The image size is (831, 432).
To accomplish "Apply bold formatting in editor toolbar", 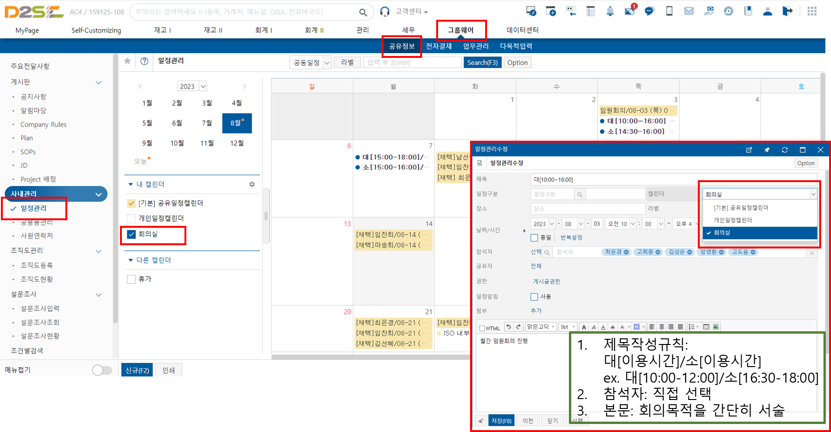I will 584,327.
